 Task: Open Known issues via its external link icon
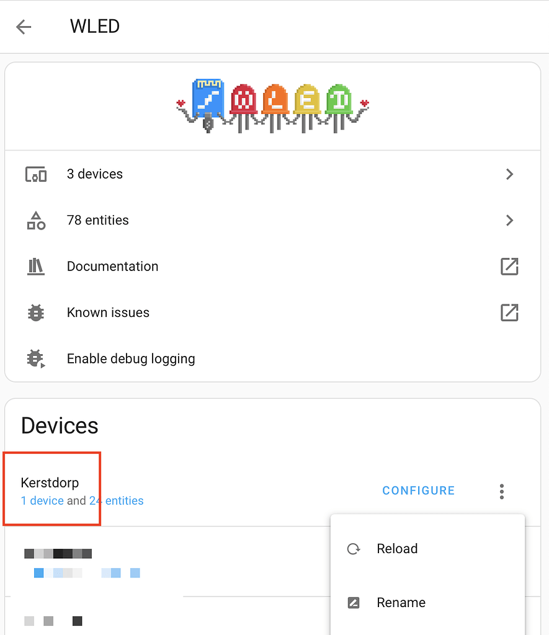pyautogui.click(x=509, y=313)
